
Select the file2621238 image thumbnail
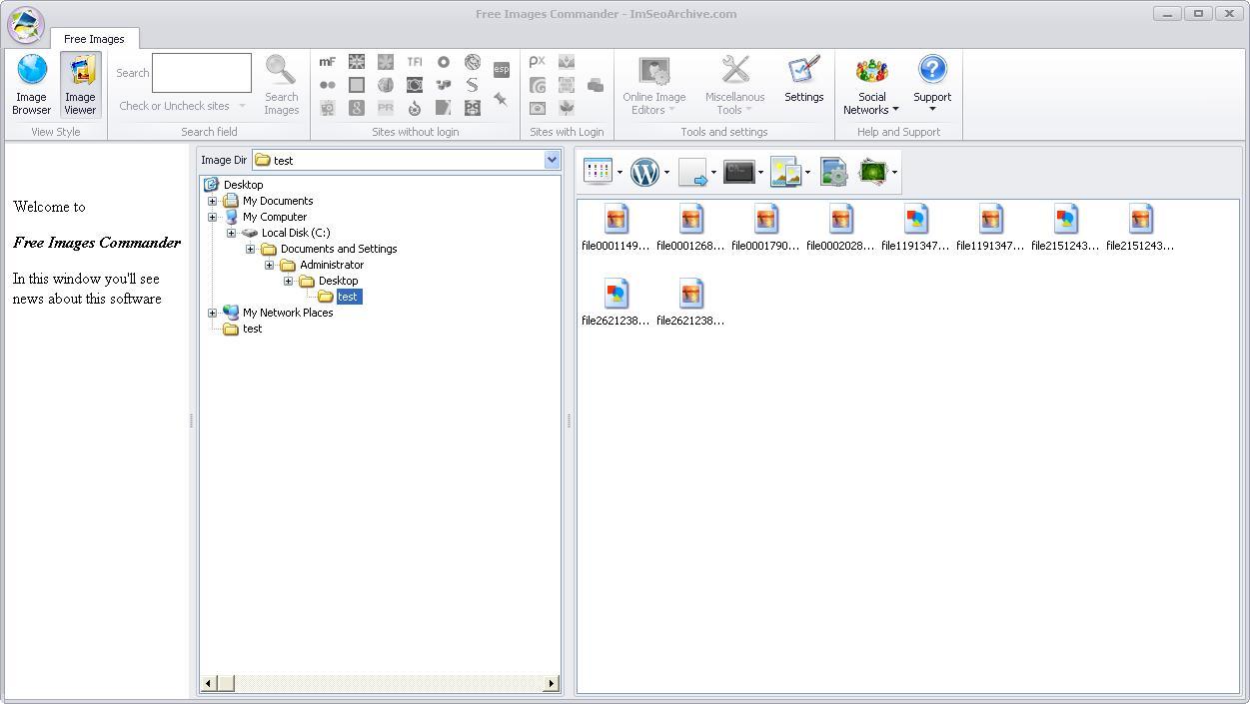tap(616, 292)
